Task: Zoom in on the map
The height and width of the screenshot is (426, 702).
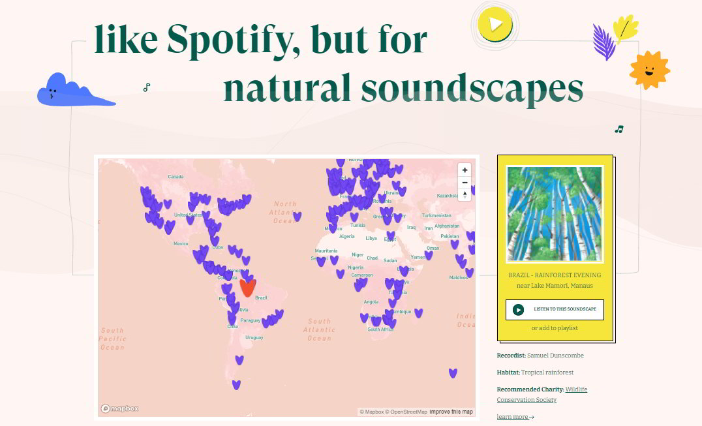Action: (x=465, y=170)
